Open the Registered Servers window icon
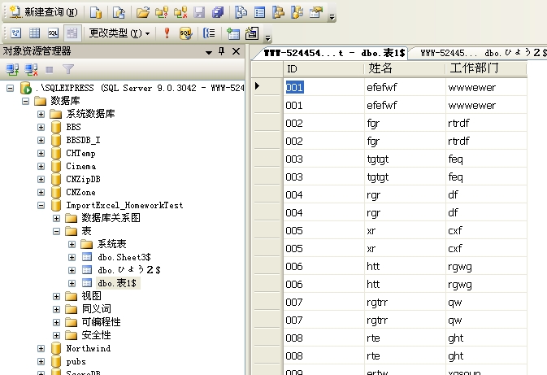547x375 pixels. (x=241, y=12)
